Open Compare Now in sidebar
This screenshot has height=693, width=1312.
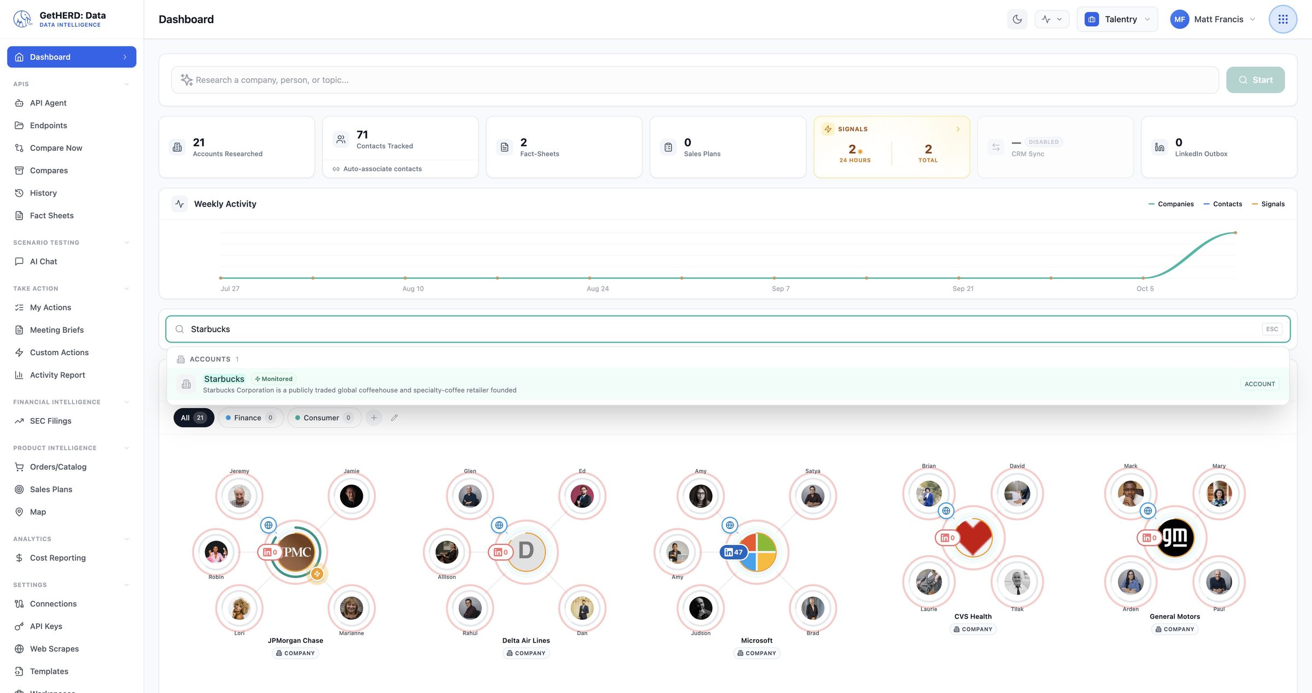(x=72, y=148)
